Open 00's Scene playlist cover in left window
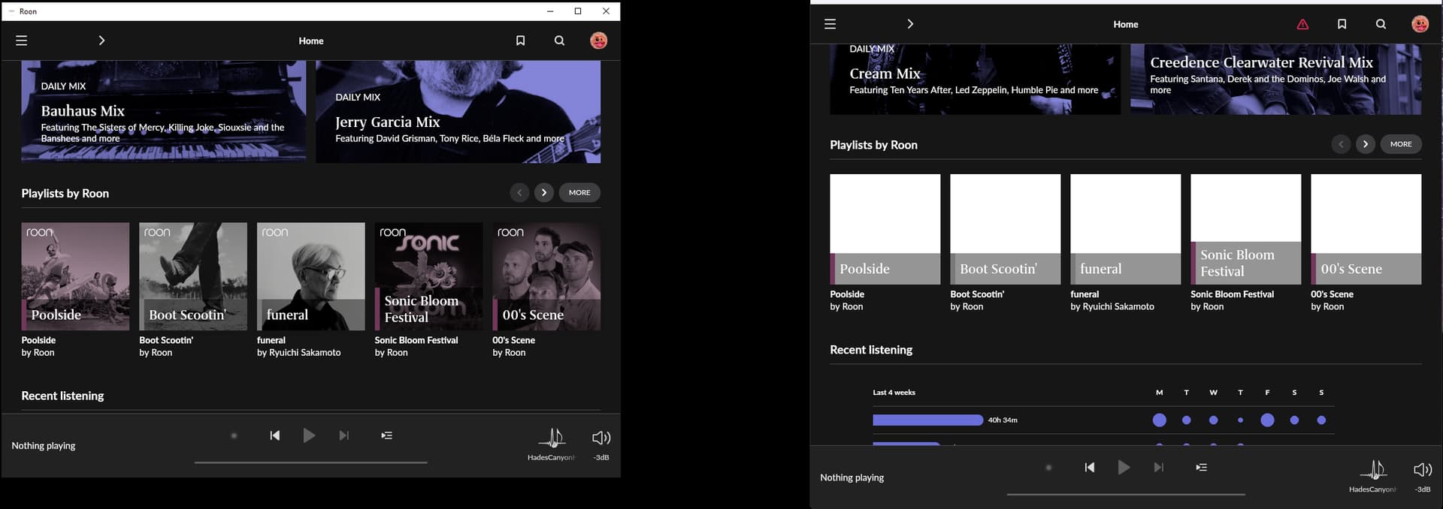Image resolution: width=1443 pixels, height=509 pixels. click(546, 276)
